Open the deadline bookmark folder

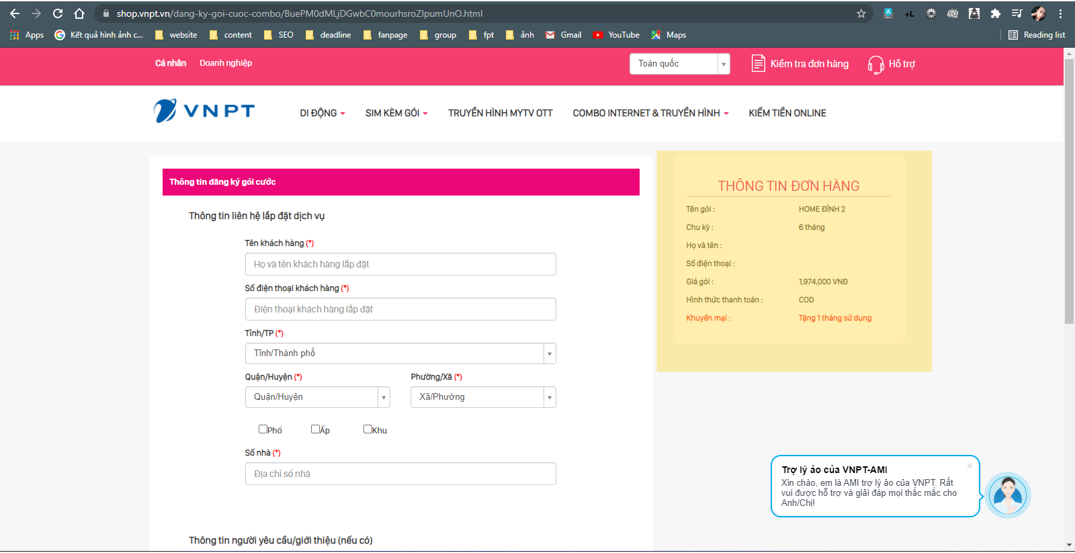(x=329, y=35)
